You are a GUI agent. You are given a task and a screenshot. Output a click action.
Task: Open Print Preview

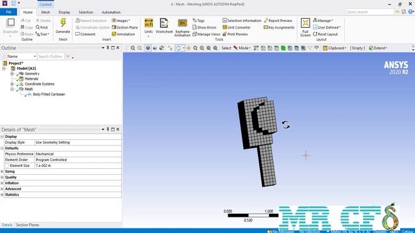pos(235,34)
